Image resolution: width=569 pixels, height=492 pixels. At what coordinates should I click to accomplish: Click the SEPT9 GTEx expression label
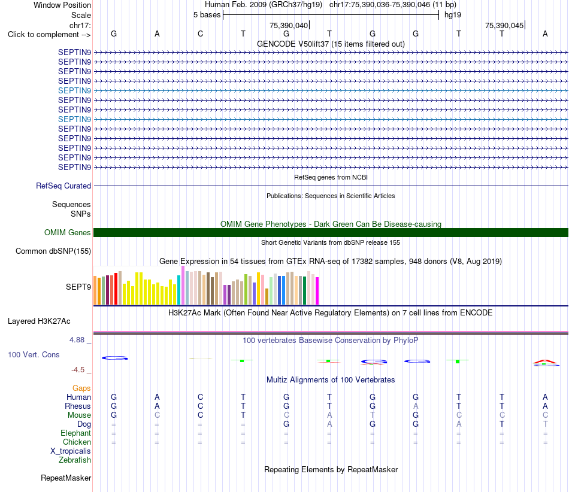point(78,287)
